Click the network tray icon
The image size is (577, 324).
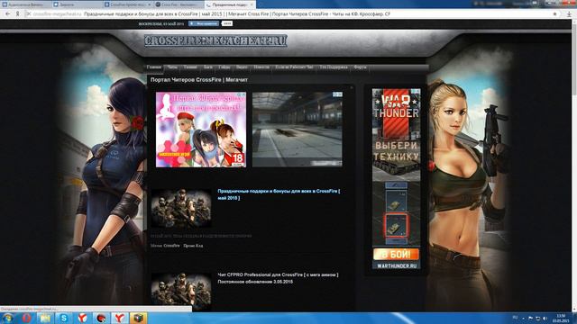coord(537,318)
